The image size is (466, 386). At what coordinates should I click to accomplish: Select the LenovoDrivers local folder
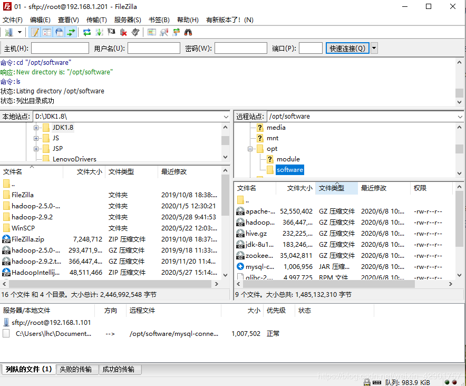point(74,159)
